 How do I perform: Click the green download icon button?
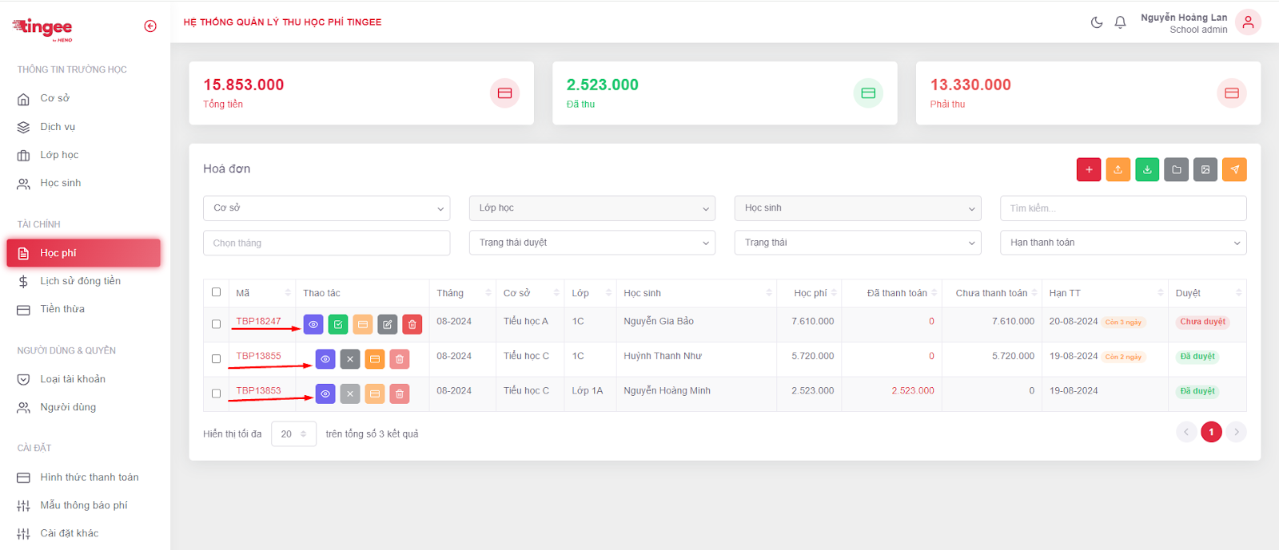[1147, 169]
